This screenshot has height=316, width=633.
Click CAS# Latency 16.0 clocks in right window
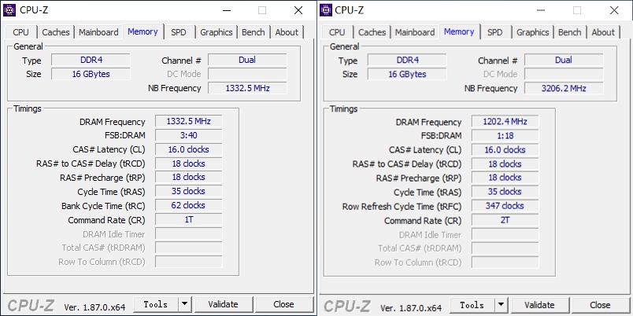(505, 150)
